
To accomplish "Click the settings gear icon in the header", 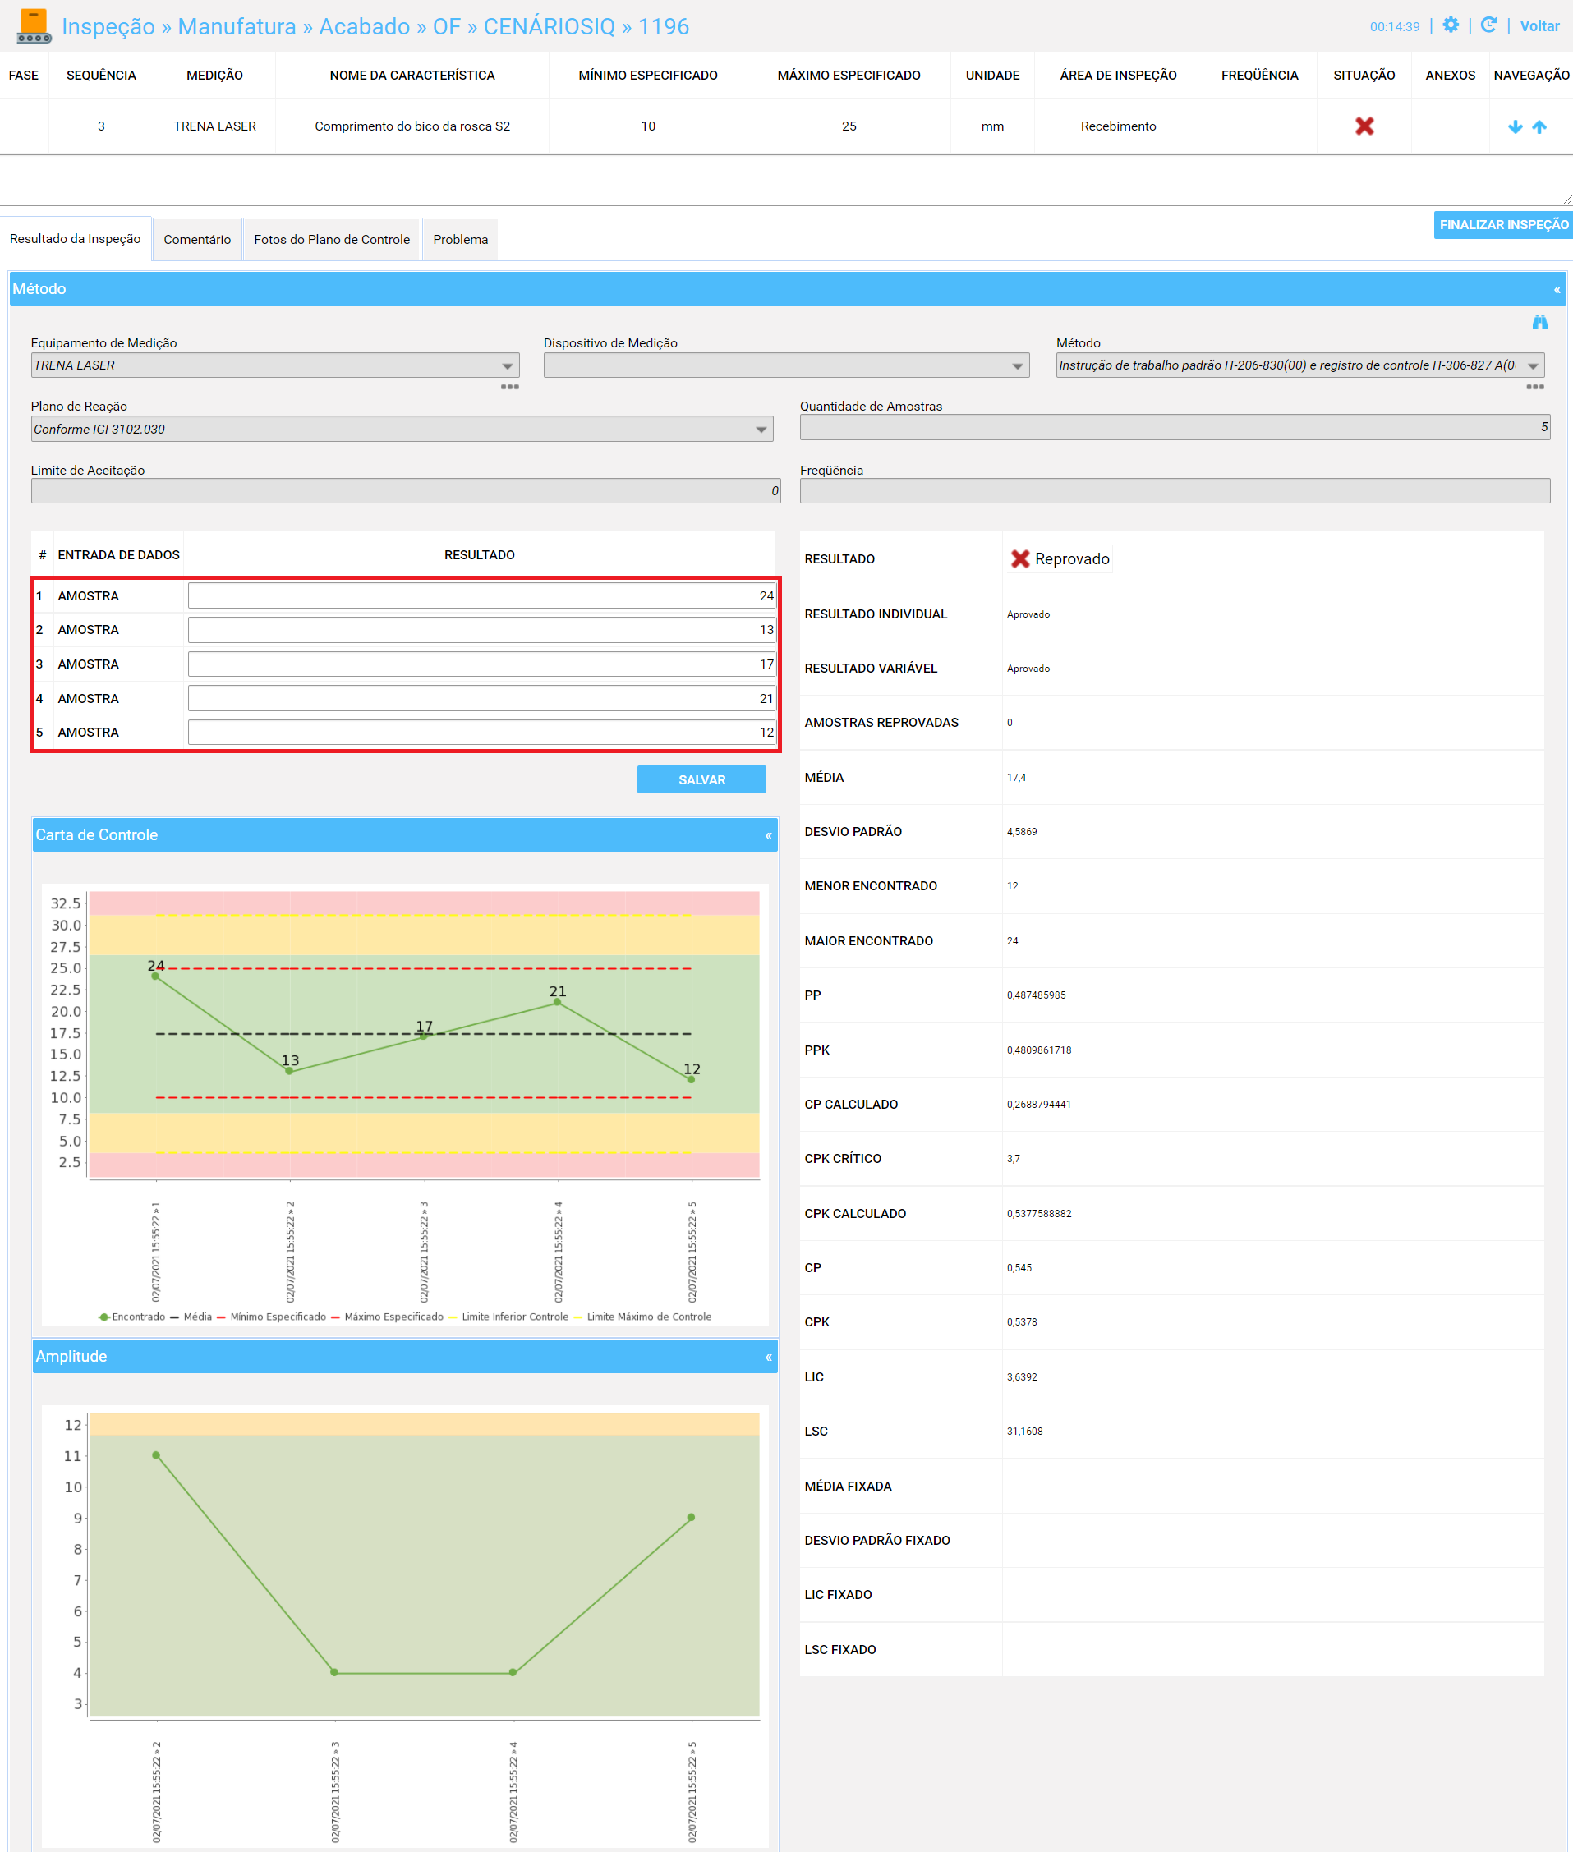I will (1451, 25).
